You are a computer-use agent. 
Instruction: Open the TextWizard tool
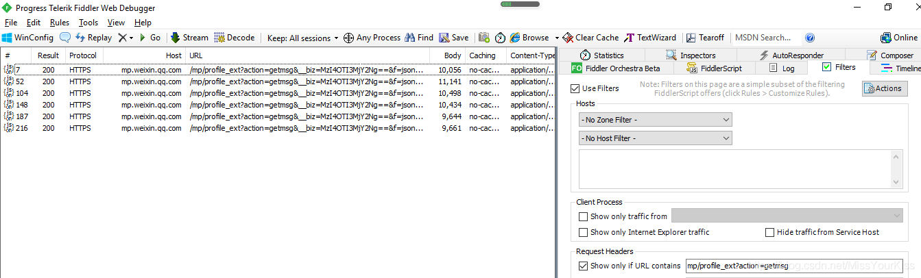click(650, 38)
